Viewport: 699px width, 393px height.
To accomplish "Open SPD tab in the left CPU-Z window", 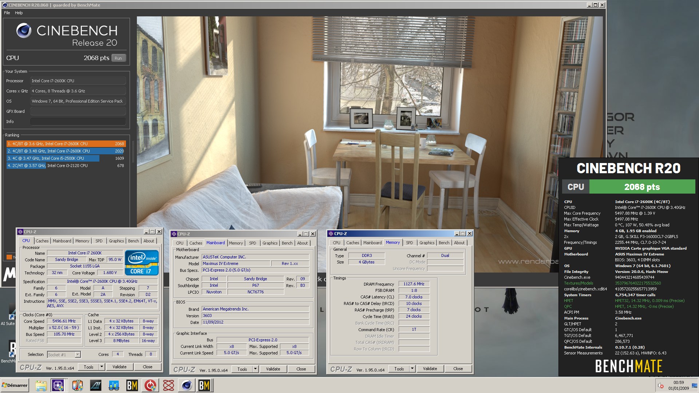I will 99,241.
